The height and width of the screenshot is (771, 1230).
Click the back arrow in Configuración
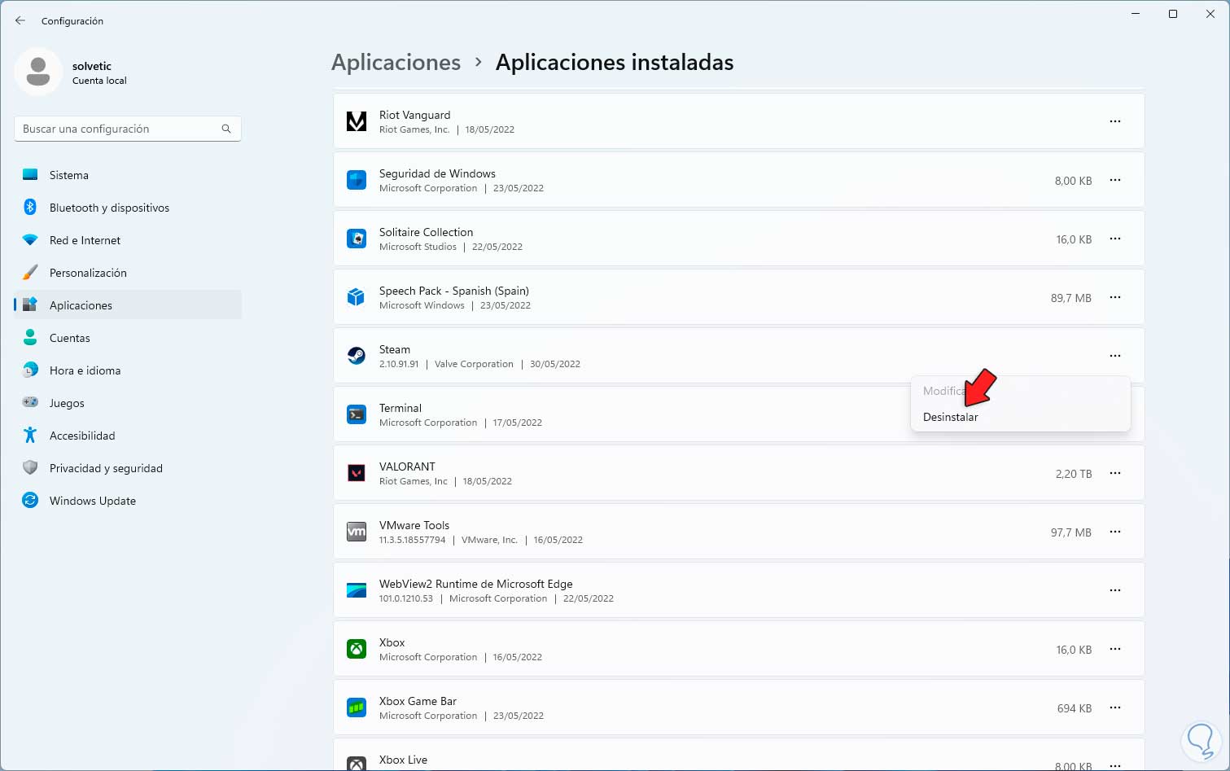pos(20,20)
